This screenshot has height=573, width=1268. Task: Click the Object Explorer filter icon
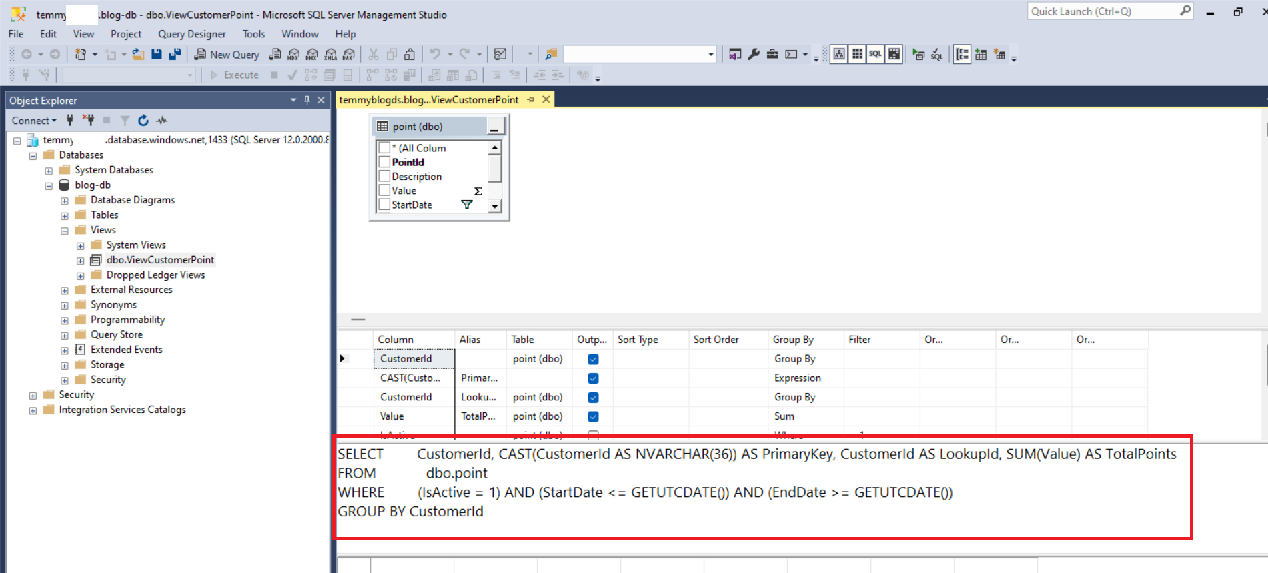(x=125, y=121)
